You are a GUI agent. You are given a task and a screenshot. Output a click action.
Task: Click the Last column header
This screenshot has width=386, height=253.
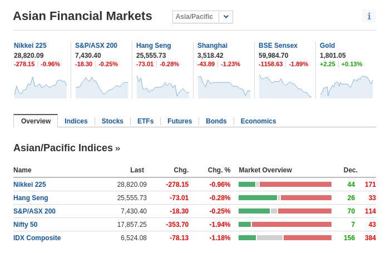pyautogui.click(x=137, y=170)
